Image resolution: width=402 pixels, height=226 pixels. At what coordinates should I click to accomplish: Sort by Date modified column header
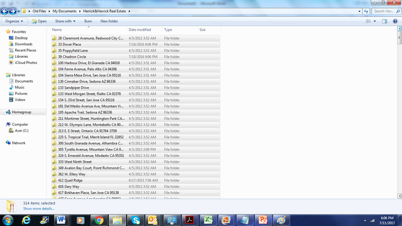coord(144,30)
